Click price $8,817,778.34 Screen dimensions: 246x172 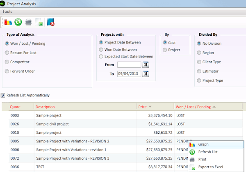pos(160,167)
